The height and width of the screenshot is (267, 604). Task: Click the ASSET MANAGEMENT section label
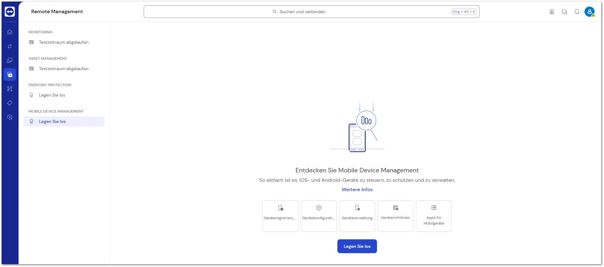[x=48, y=58]
